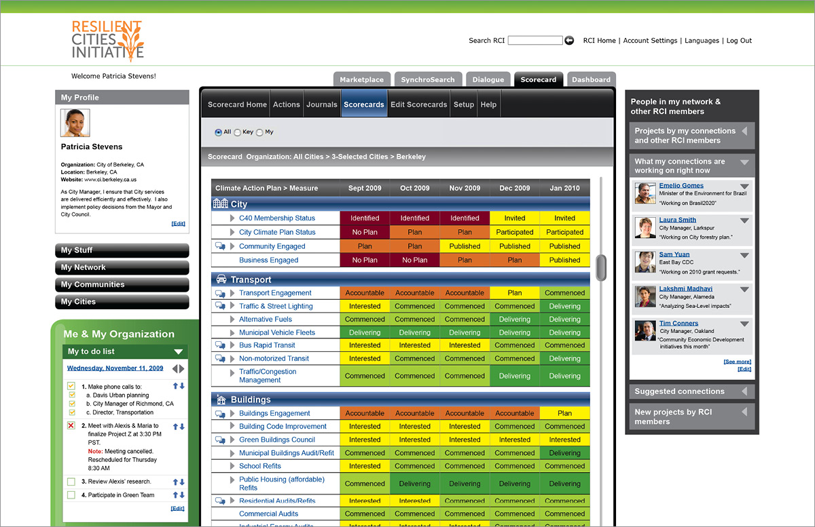Expand the C40 Membership Status row
This screenshot has width=815, height=527.
point(232,218)
